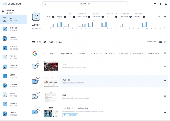Image resolution: width=170 pixels, height=121 pixels.
Task: Open the user account profile icon
Action: tap(166, 4)
